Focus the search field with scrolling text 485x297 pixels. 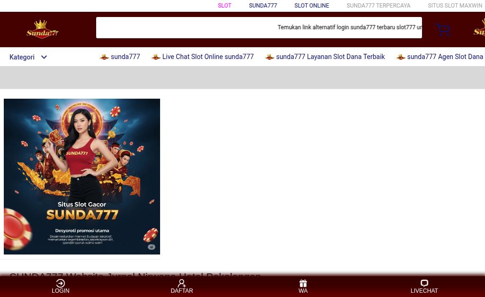[259, 27]
